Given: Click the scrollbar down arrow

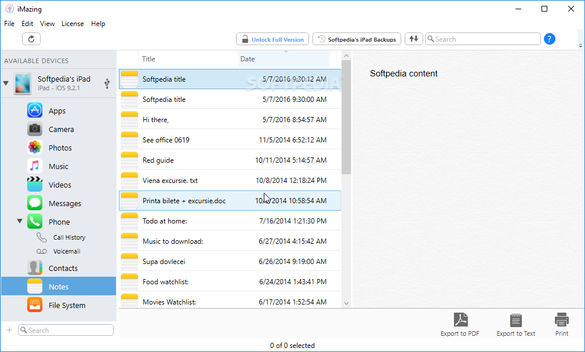Looking at the screenshot, I should pyautogui.click(x=346, y=303).
